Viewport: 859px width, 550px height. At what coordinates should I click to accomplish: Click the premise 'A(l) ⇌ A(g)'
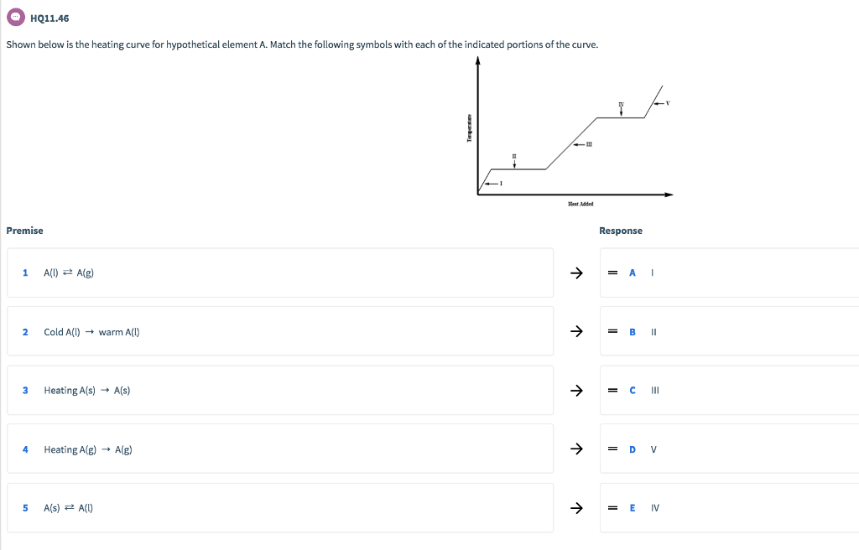tap(69, 272)
